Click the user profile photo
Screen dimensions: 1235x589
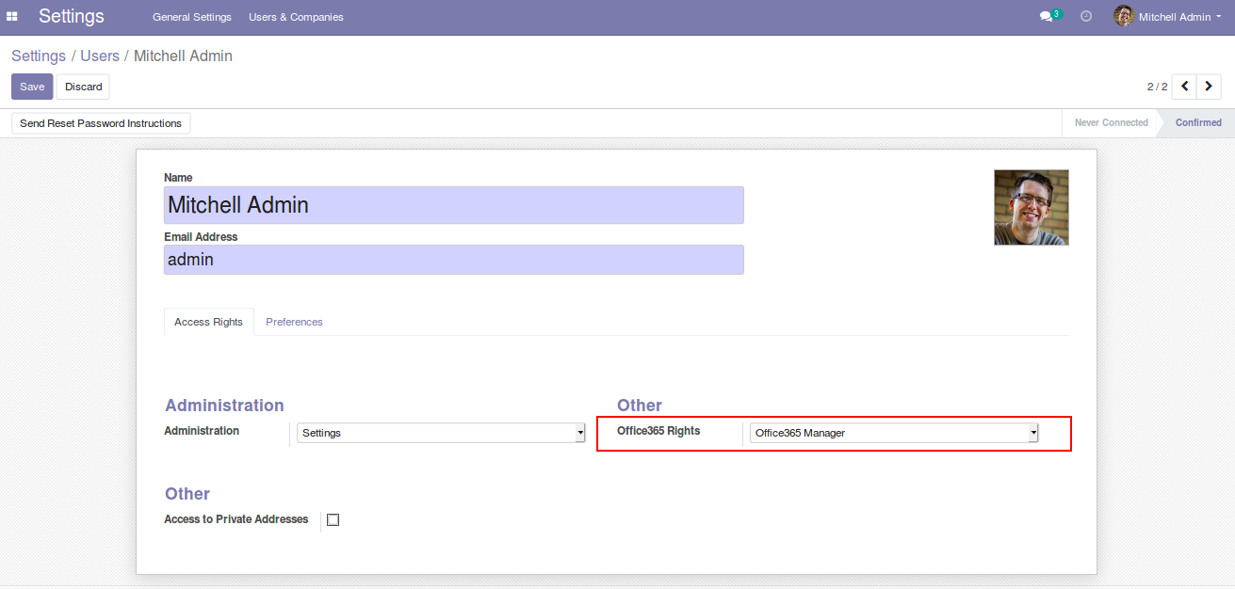click(x=1031, y=207)
